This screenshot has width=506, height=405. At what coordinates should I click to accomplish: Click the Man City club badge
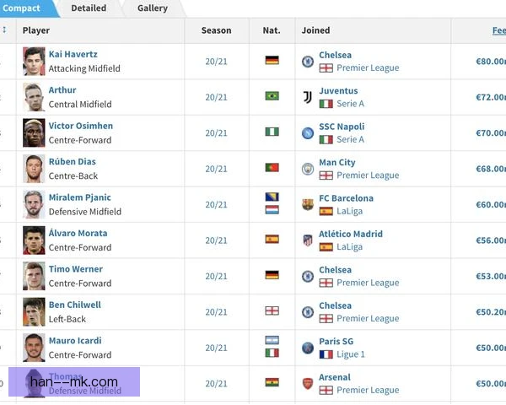click(308, 169)
